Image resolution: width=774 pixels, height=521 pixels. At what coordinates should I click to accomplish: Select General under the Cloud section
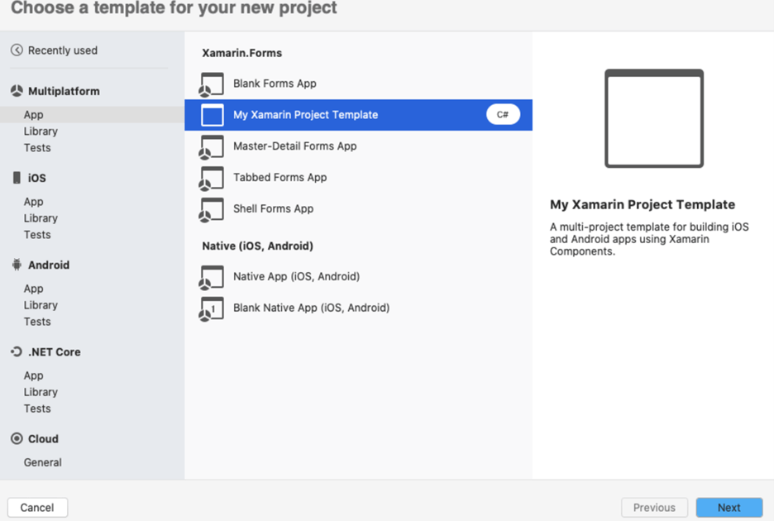pos(43,462)
